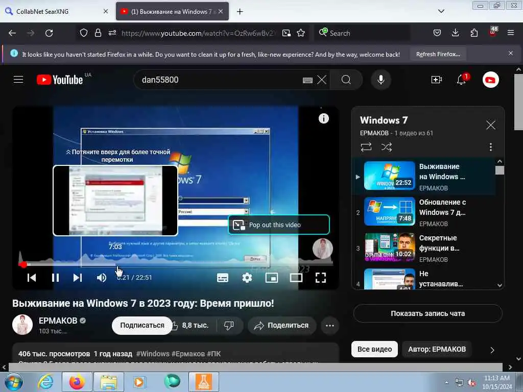523x392 pixels.
Task: Clear the dan55800 search query
Action: click(x=322, y=80)
